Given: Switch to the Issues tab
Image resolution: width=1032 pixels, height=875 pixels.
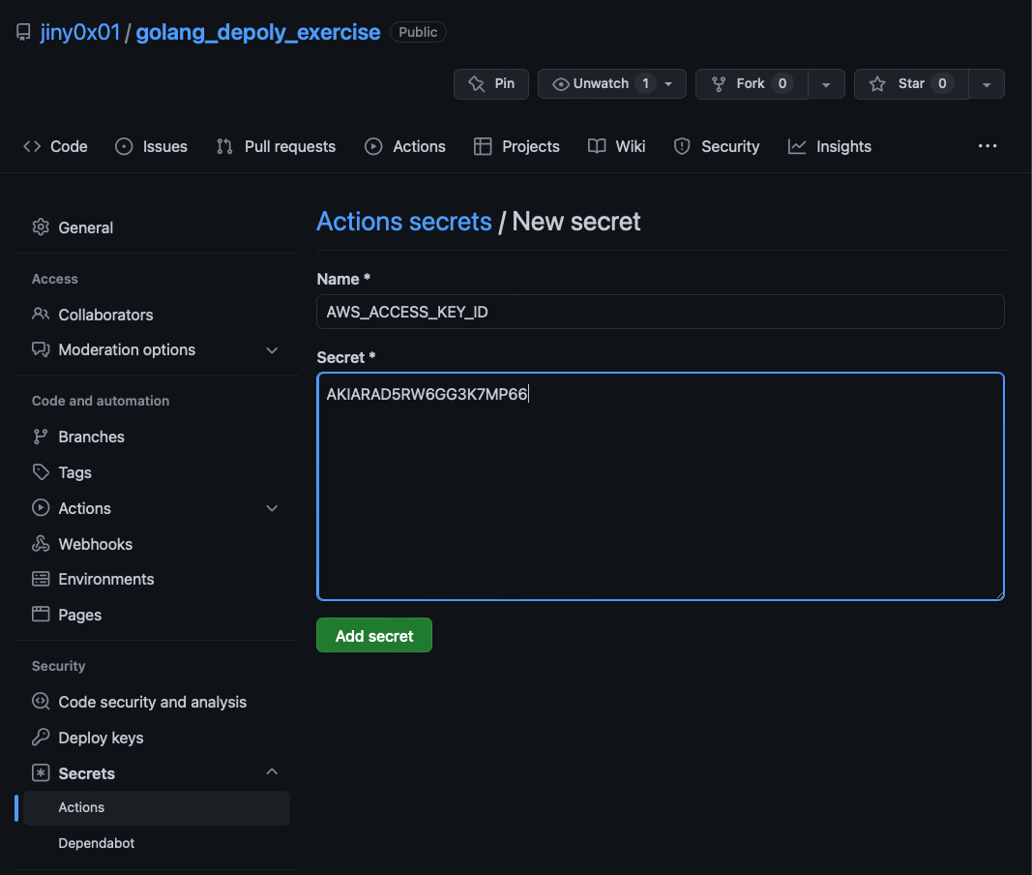Looking at the screenshot, I should click(152, 146).
